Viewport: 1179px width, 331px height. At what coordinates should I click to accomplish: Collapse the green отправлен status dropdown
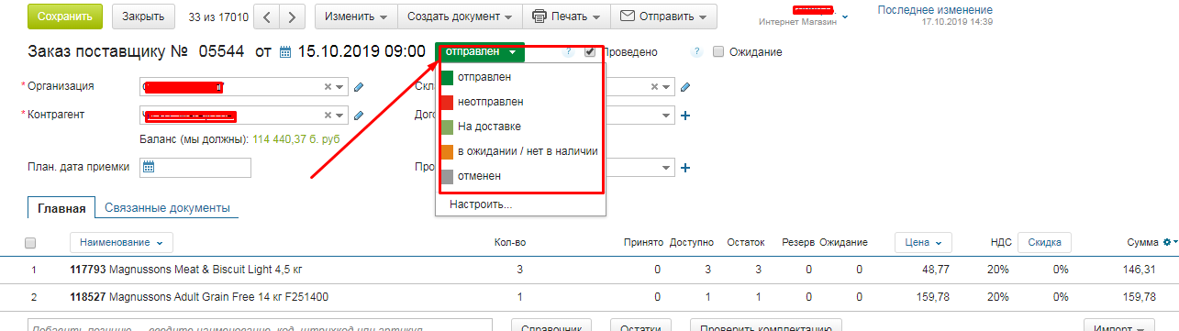481,52
